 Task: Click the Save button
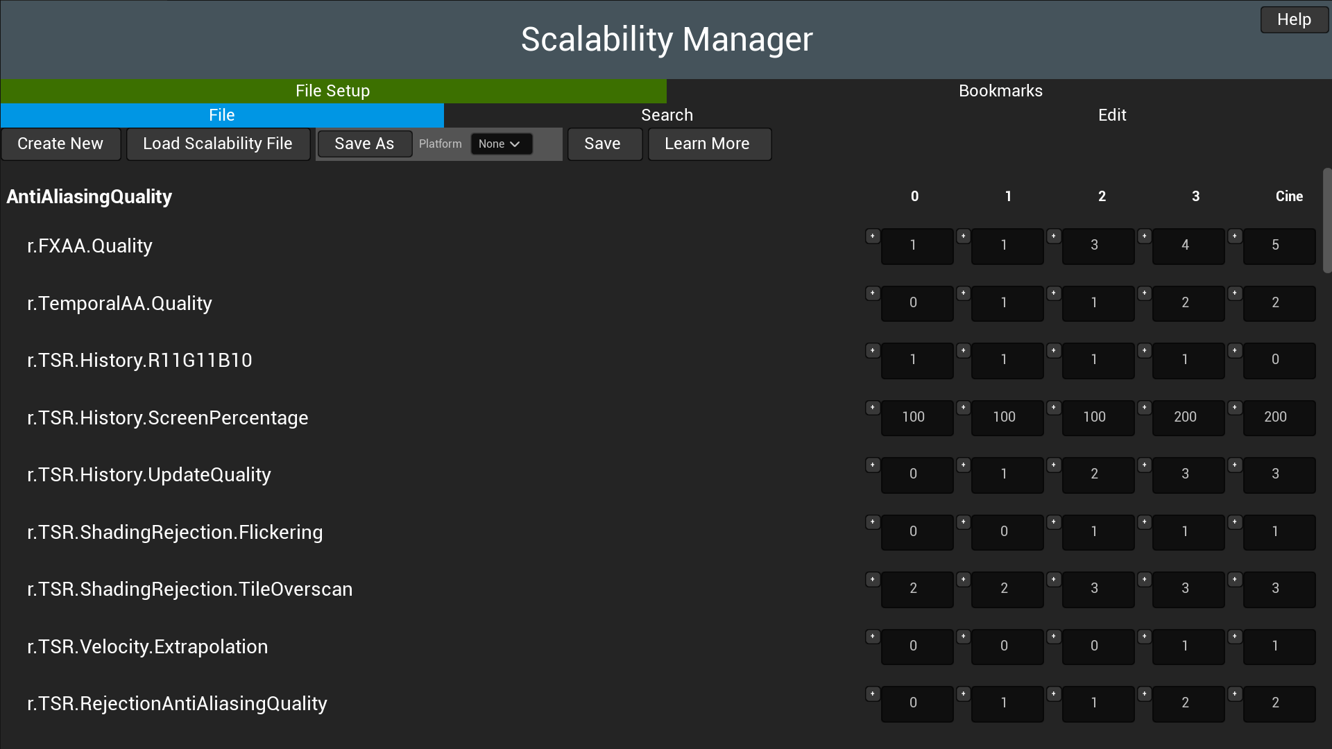604,144
